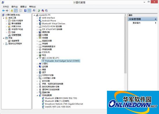Click the 监视器 monitor icon
Image resolution: width=159 pixels, height=114 pixels.
(x=40, y=66)
